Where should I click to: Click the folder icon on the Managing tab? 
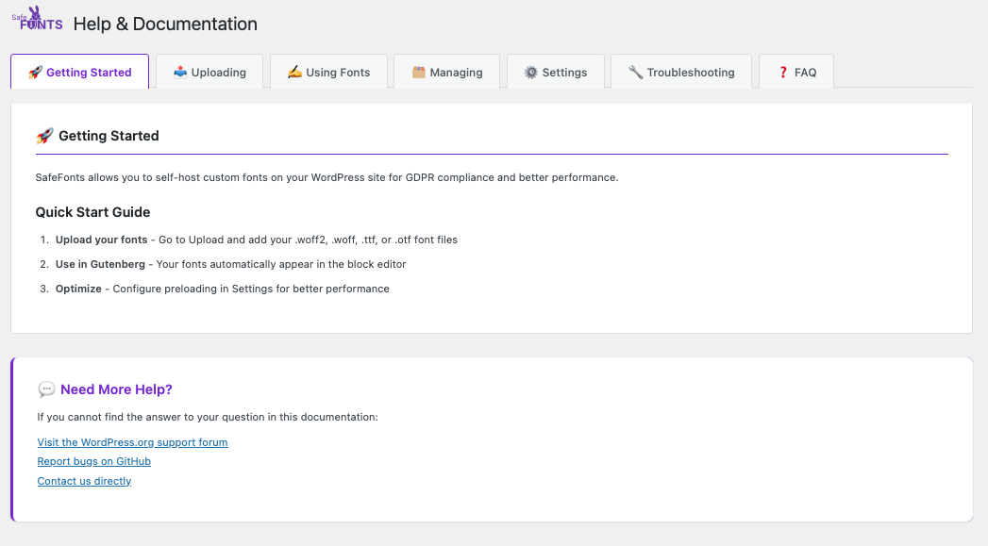(x=416, y=71)
